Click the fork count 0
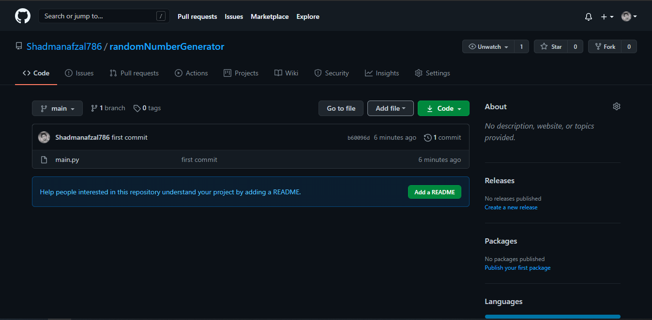Screen dimensions: 652x320 click(x=629, y=46)
